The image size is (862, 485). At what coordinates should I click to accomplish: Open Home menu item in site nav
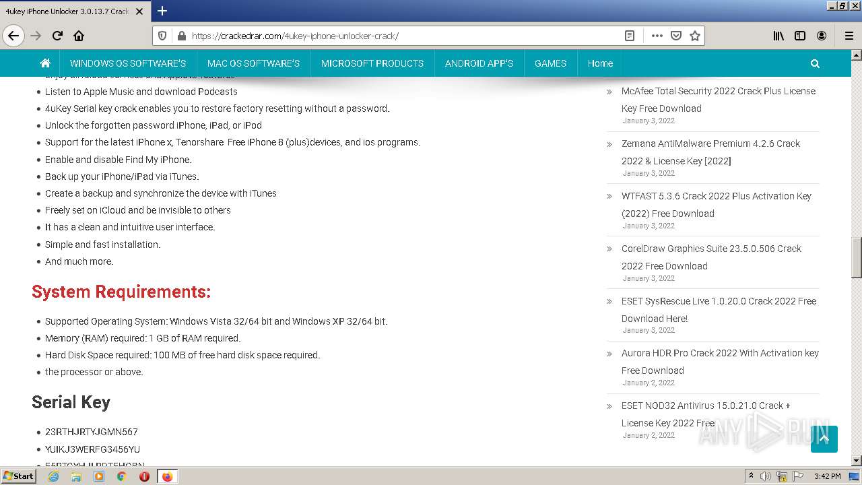point(600,63)
